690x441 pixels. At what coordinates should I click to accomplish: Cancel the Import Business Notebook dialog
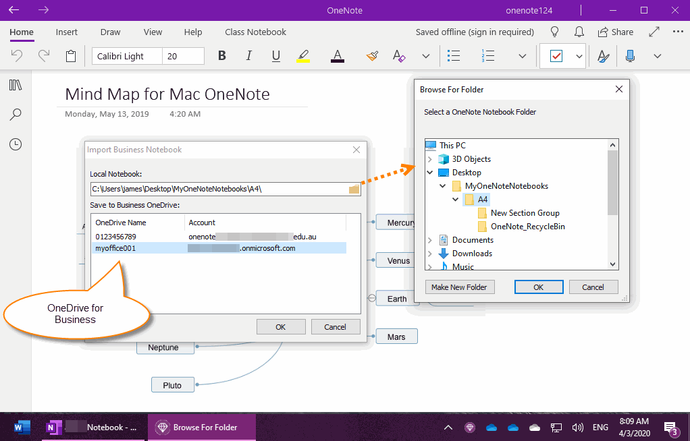pyautogui.click(x=336, y=327)
